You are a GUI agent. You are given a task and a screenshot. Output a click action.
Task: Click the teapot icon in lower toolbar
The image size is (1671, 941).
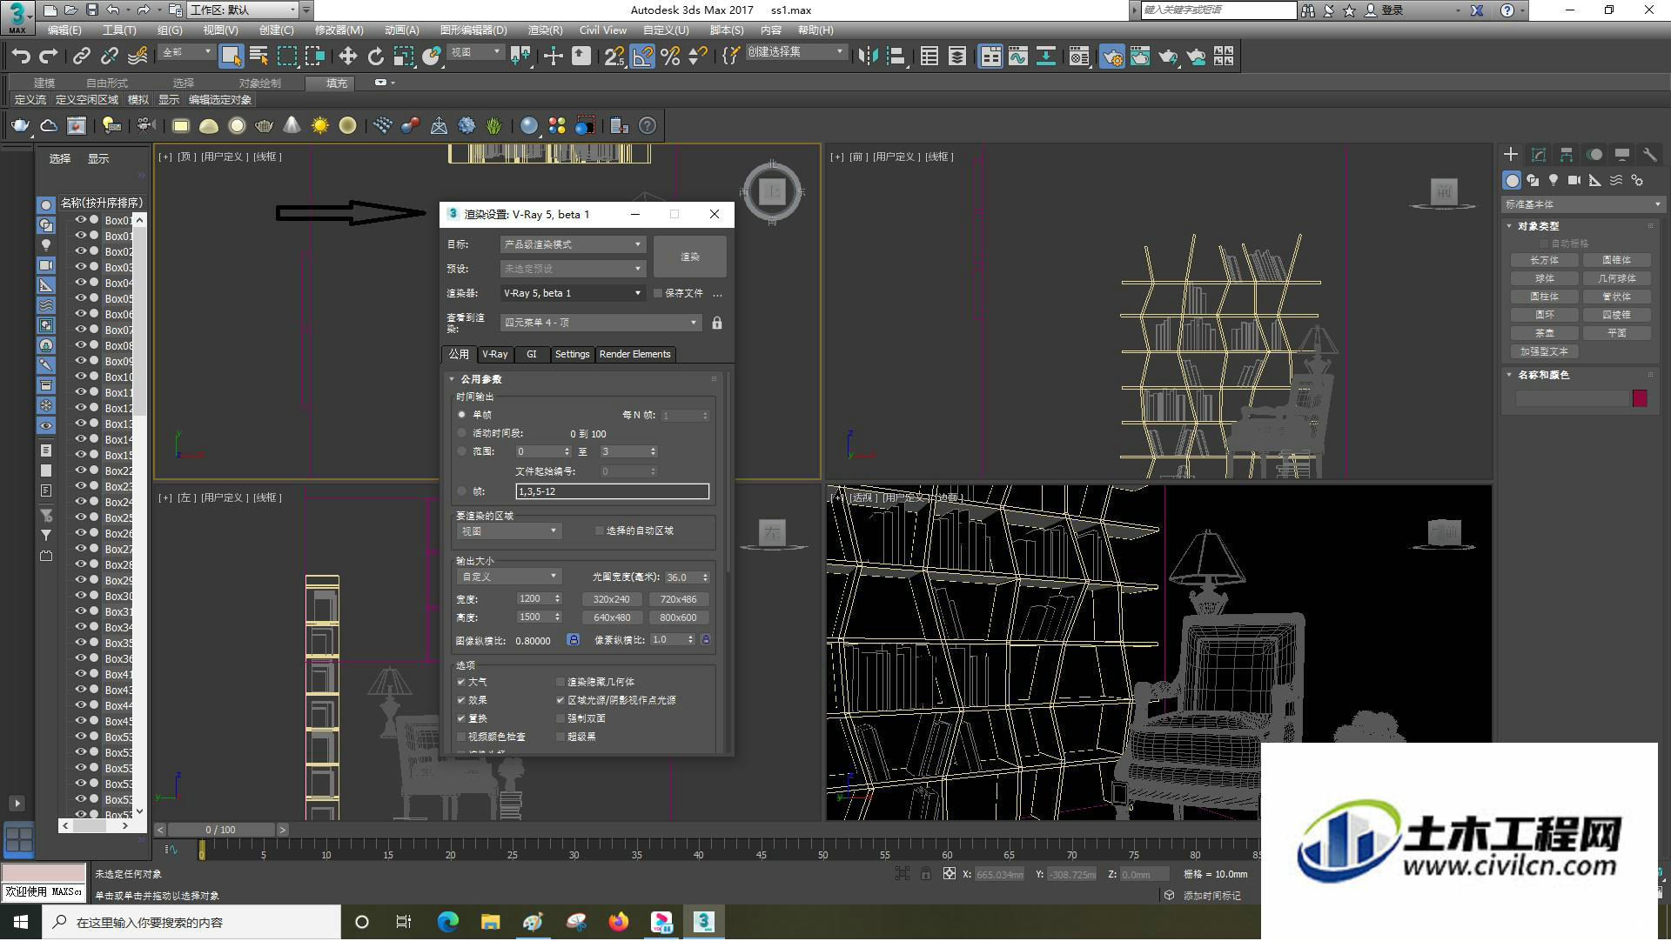click(x=20, y=126)
